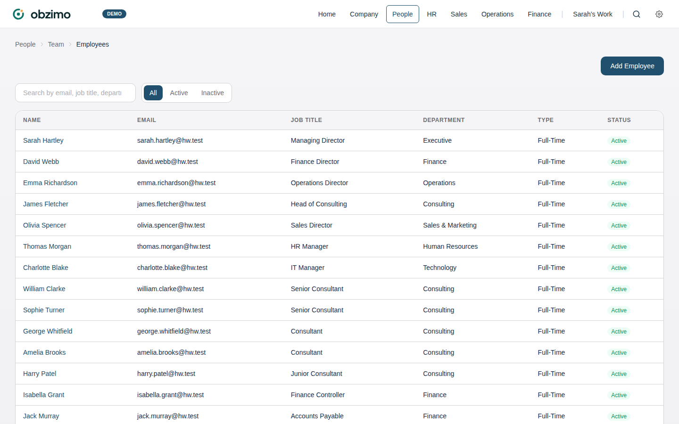Screen dimensions: 679x424
Task: Open the HR menu
Action: 432,14
